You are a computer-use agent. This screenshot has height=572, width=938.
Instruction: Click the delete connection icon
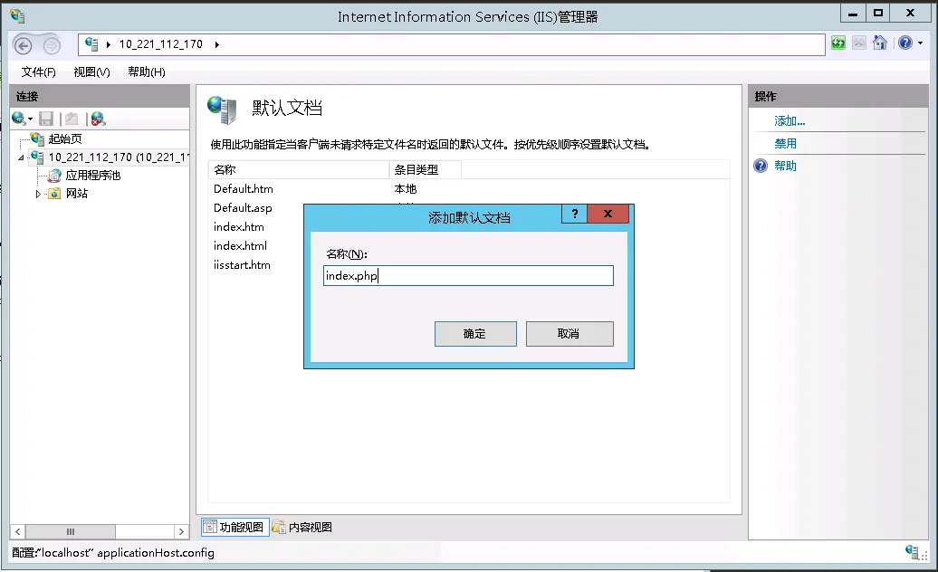tap(98, 119)
